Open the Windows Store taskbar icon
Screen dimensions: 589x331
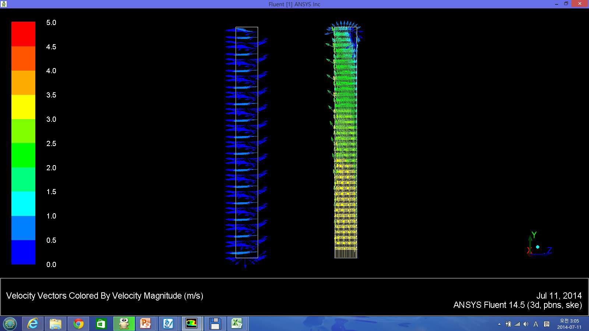point(101,324)
